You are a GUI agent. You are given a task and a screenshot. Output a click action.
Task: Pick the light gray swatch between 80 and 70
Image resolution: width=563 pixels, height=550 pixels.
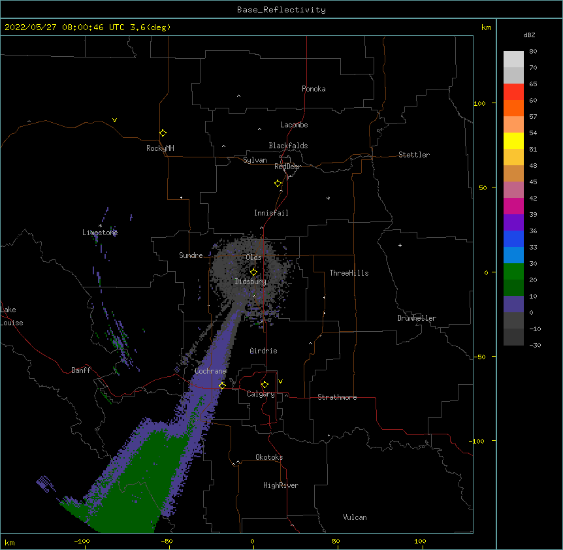coord(513,59)
